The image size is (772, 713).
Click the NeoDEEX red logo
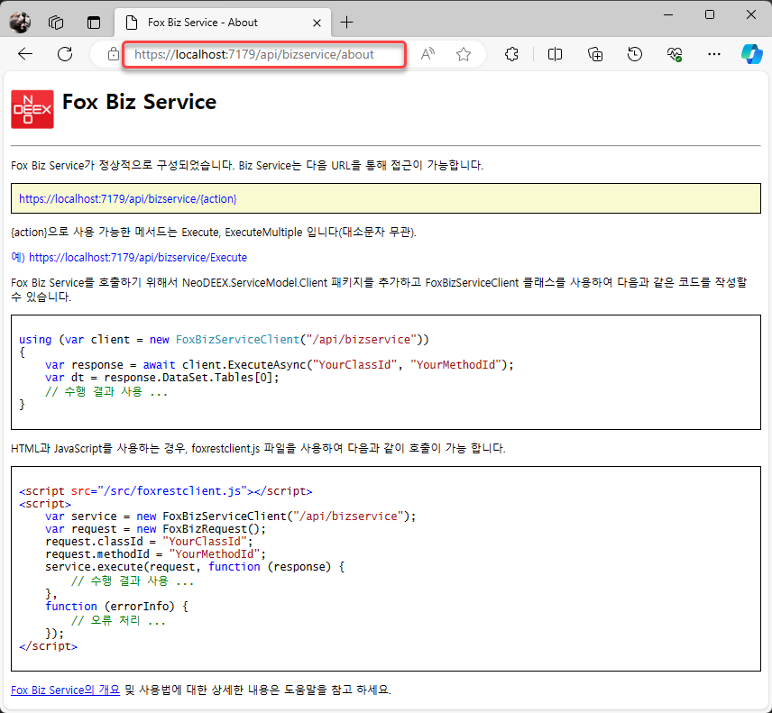[x=32, y=109]
